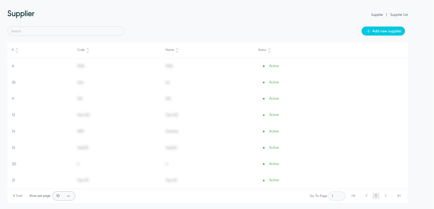Screen dimensions: 434x209
Task: Select row number 15 cell
Action: point(14,148)
